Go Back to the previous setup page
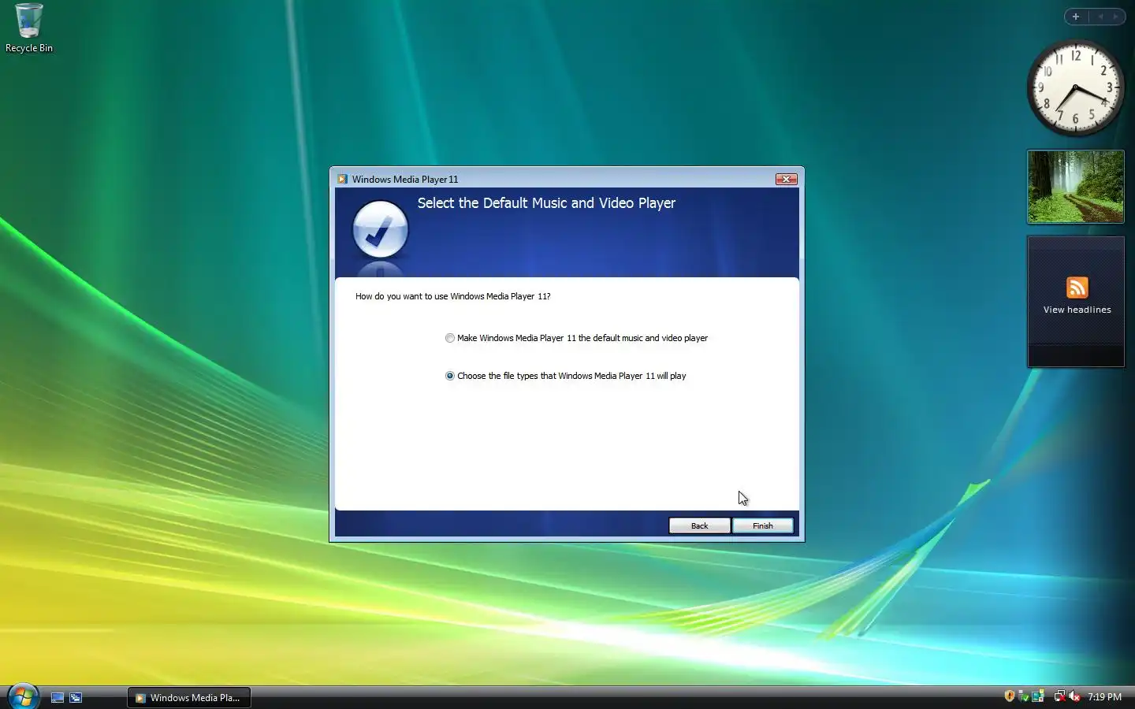The height and width of the screenshot is (709, 1135). point(699,525)
